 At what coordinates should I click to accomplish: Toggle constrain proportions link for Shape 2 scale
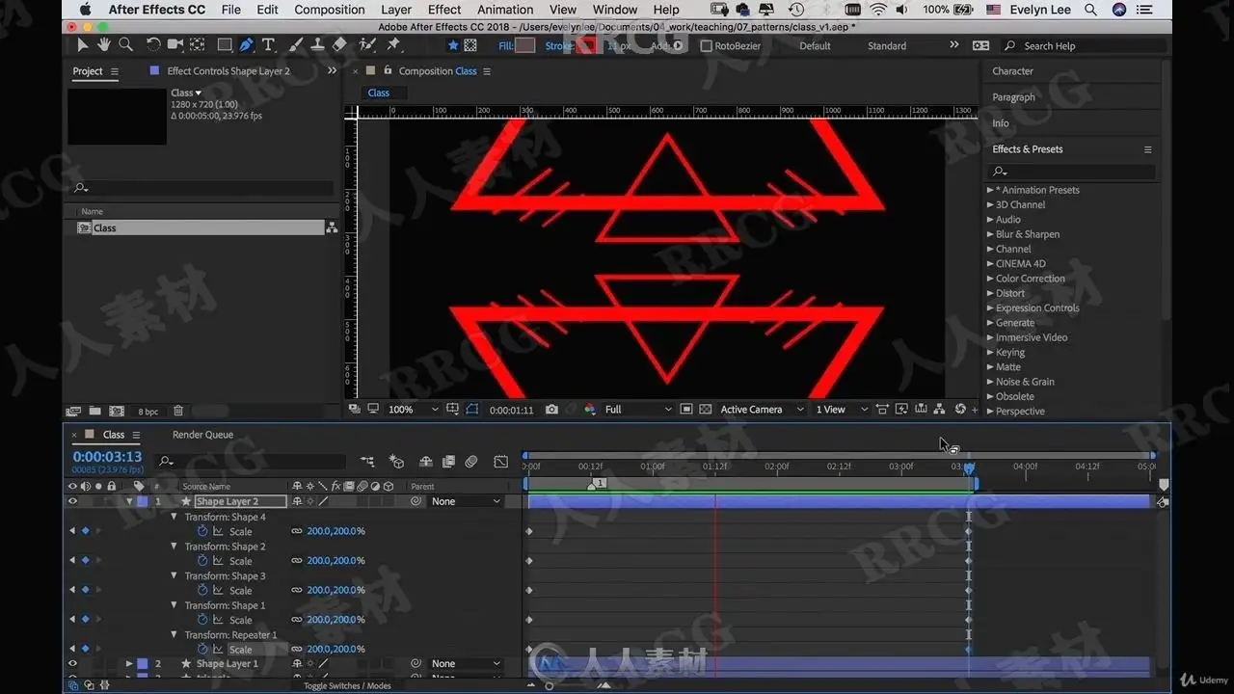297,561
